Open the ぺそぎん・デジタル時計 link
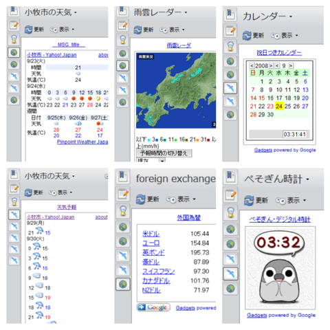The height and width of the screenshot is (330, 330). (x=280, y=219)
